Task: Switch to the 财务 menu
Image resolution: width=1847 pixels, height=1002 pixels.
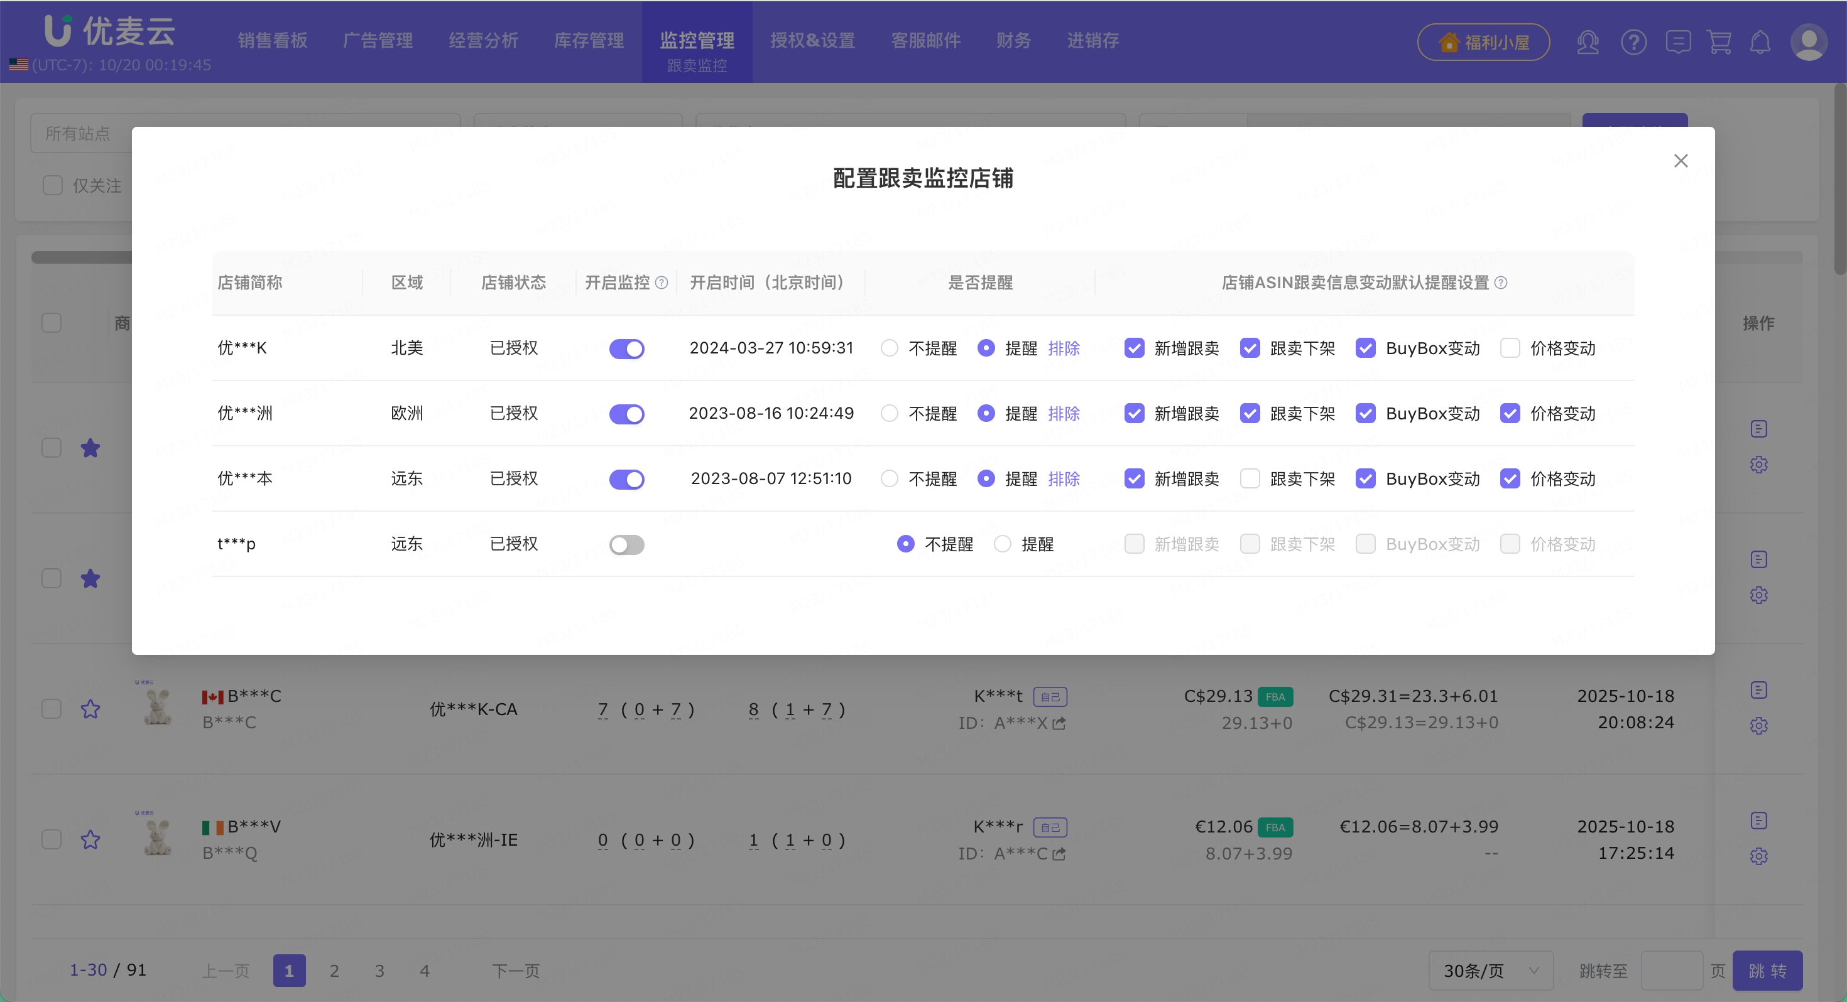Action: click(1013, 41)
